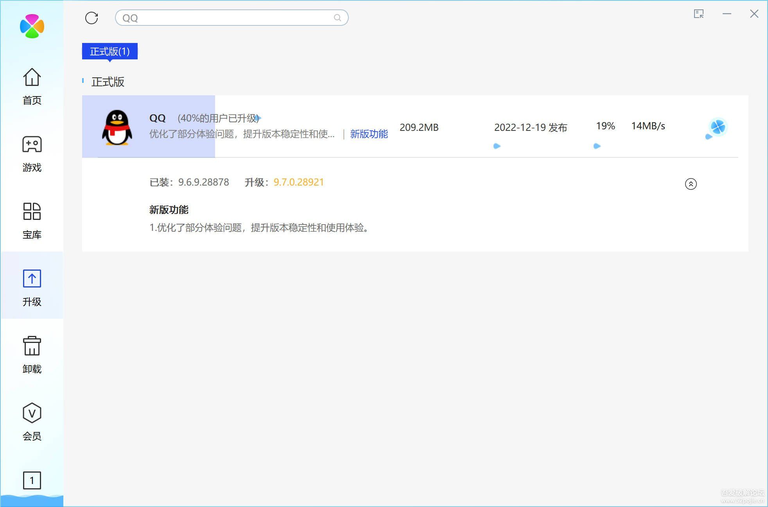Open the 卸载 uninstall section

[x=32, y=355]
